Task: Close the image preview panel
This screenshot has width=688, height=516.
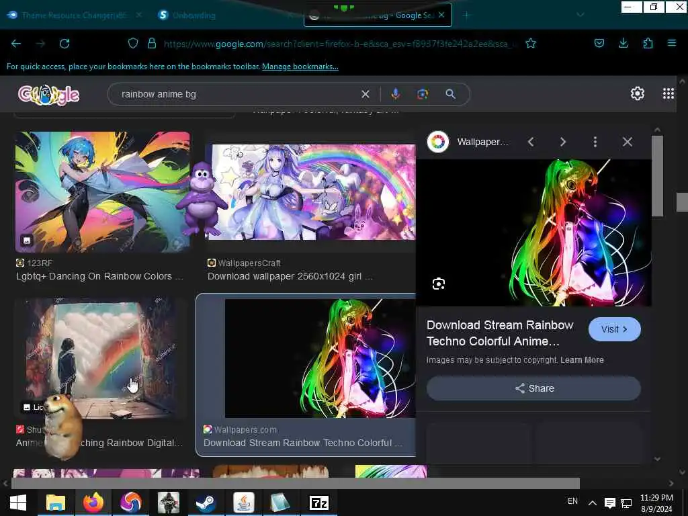Action: [x=628, y=142]
